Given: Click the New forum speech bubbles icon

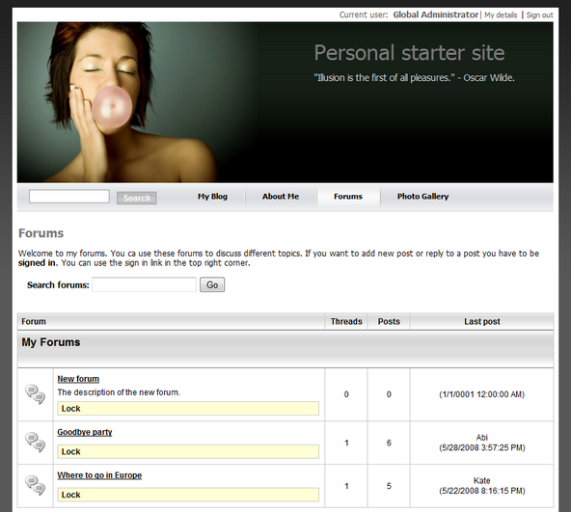Looking at the screenshot, I should click(x=35, y=394).
